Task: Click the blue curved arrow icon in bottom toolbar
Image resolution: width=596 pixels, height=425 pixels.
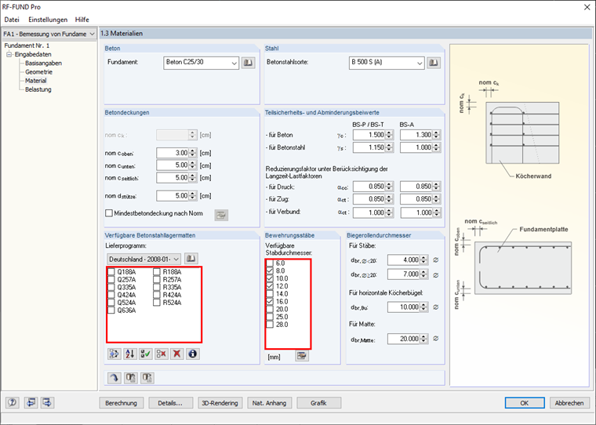Action: pyautogui.click(x=114, y=378)
